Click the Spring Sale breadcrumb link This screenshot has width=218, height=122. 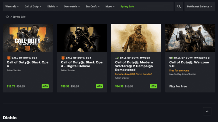coord(19,17)
